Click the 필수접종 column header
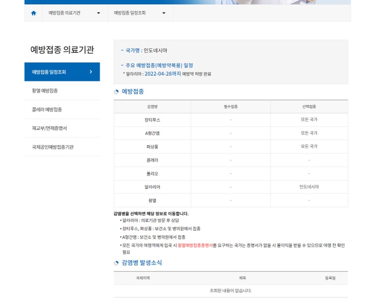This screenshot has height=302, width=375. pos(231,107)
